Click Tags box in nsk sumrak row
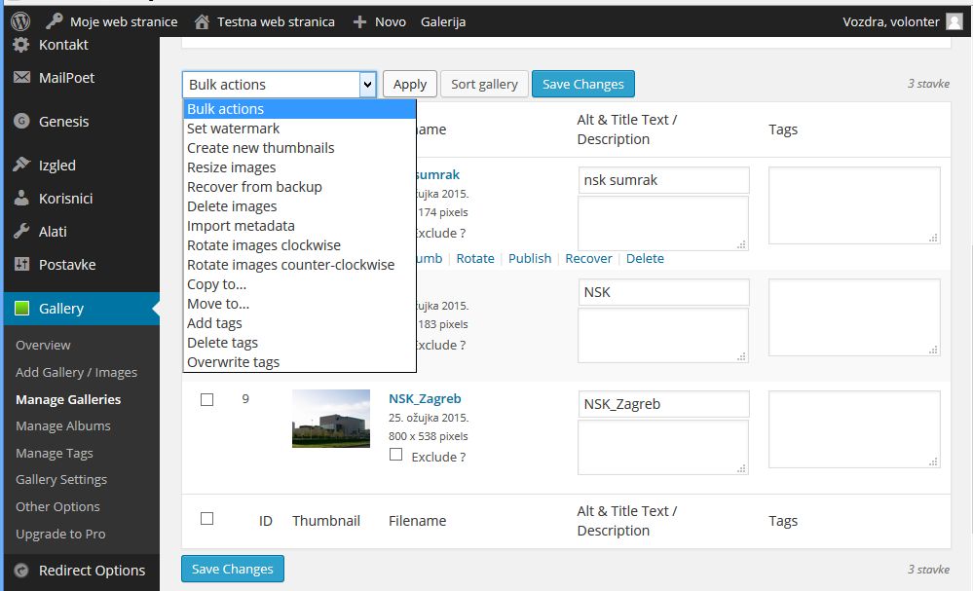 854,205
